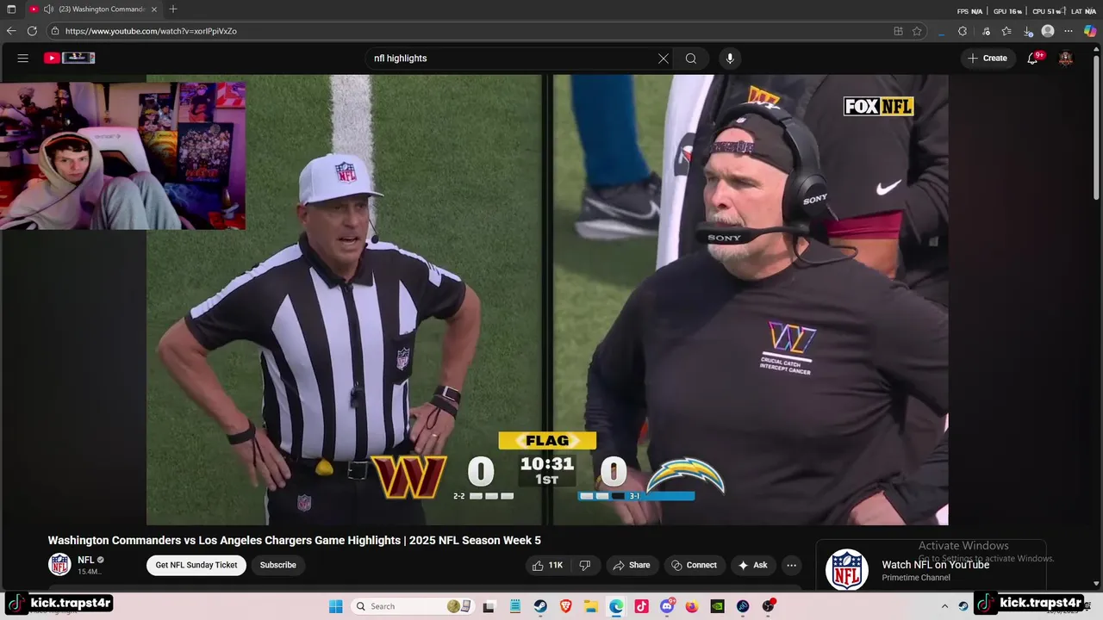Like the video (11K)
Image resolution: width=1103 pixels, height=620 pixels.
tap(547, 565)
